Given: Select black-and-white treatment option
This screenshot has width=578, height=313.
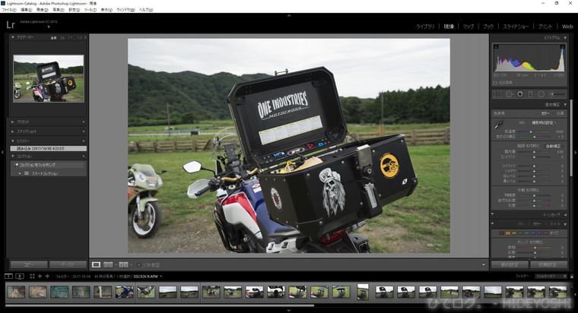Looking at the screenshot, I should point(560,113).
